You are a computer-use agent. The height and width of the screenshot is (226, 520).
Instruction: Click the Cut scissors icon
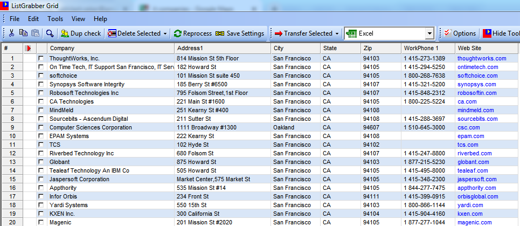tap(12, 33)
